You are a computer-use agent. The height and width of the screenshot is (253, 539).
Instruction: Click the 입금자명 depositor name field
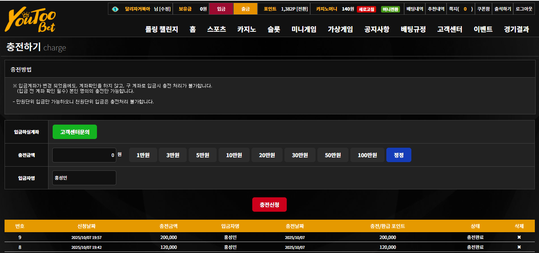[x=84, y=178]
